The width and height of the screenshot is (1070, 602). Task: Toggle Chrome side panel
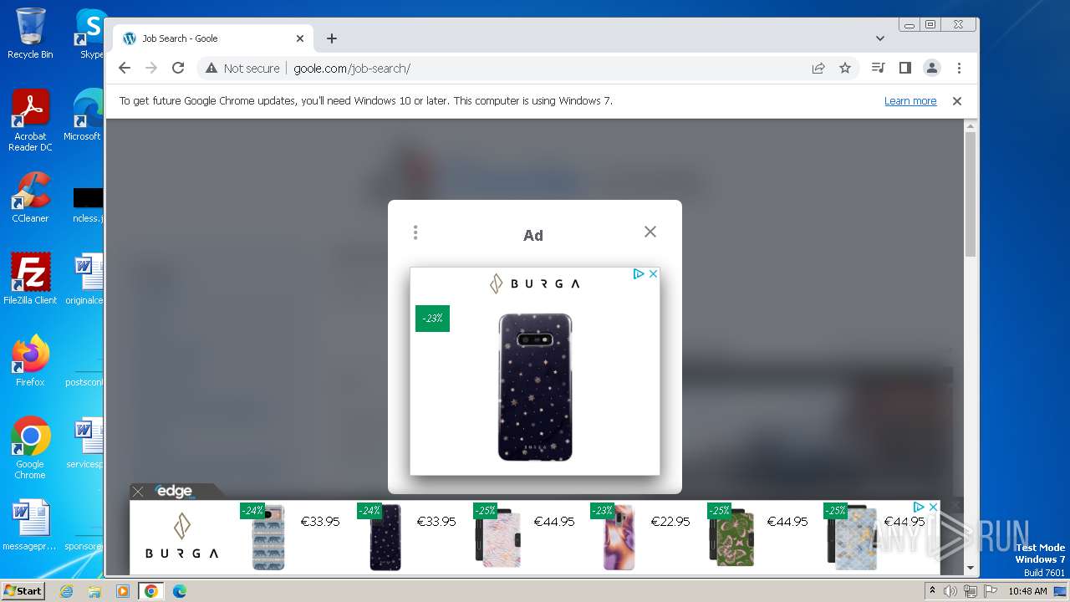[x=904, y=69]
